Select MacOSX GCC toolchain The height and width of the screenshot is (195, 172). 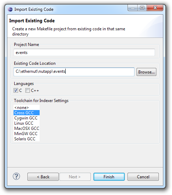[x=26, y=128]
